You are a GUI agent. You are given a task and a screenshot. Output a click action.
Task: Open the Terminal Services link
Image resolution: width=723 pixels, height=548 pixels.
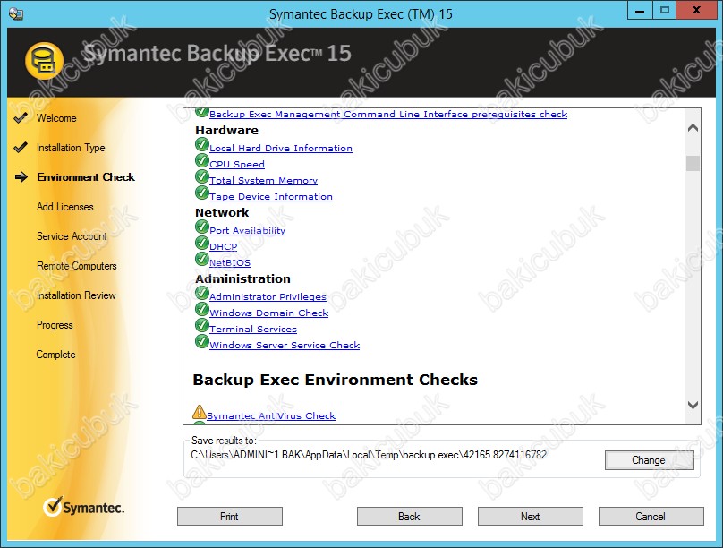252,329
